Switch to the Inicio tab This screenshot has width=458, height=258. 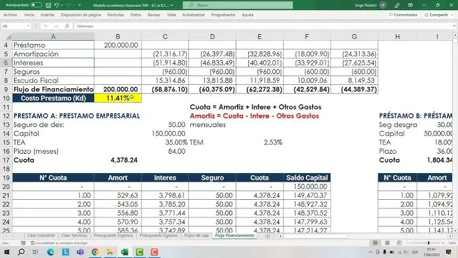pyautogui.click(x=29, y=15)
